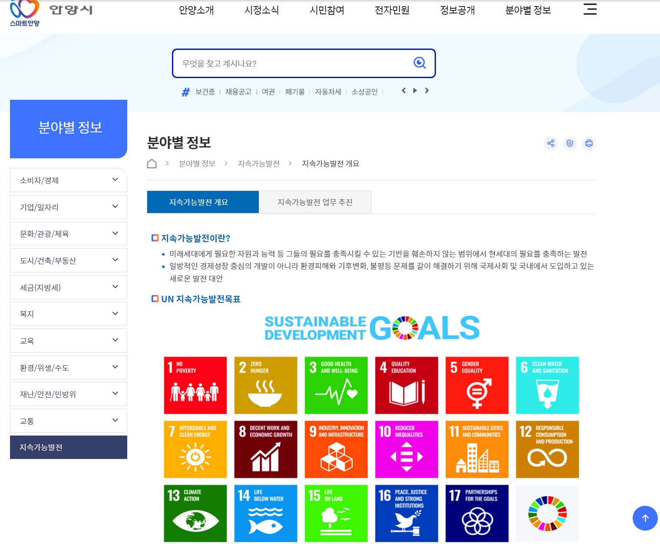Switch to 지속가능발전 업무 추진 tab
The height and width of the screenshot is (544, 660).
tap(315, 202)
